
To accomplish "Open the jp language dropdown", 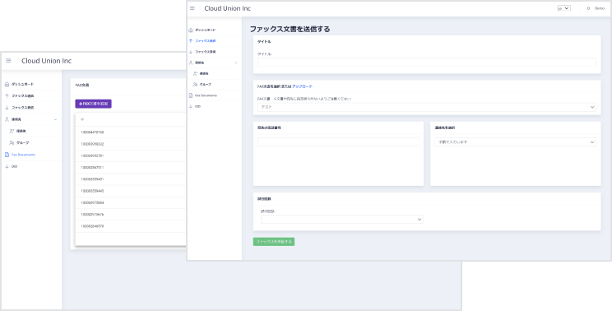I will (x=563, y=8).
